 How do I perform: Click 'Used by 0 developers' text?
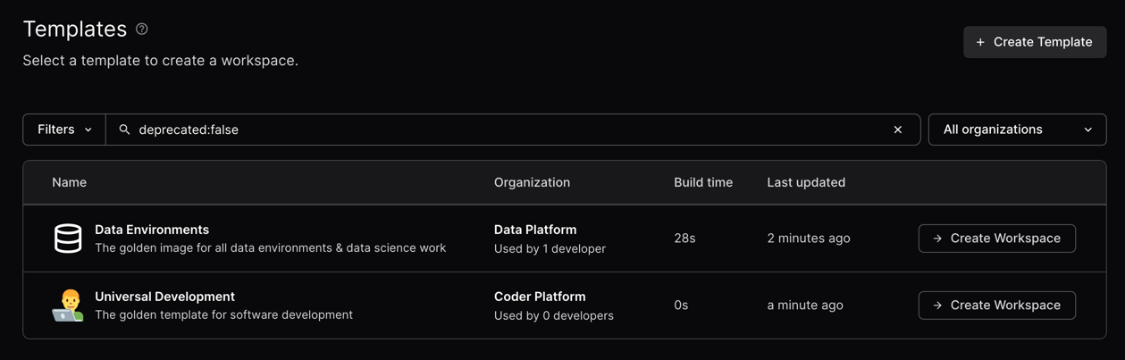(x=554, y=315)
